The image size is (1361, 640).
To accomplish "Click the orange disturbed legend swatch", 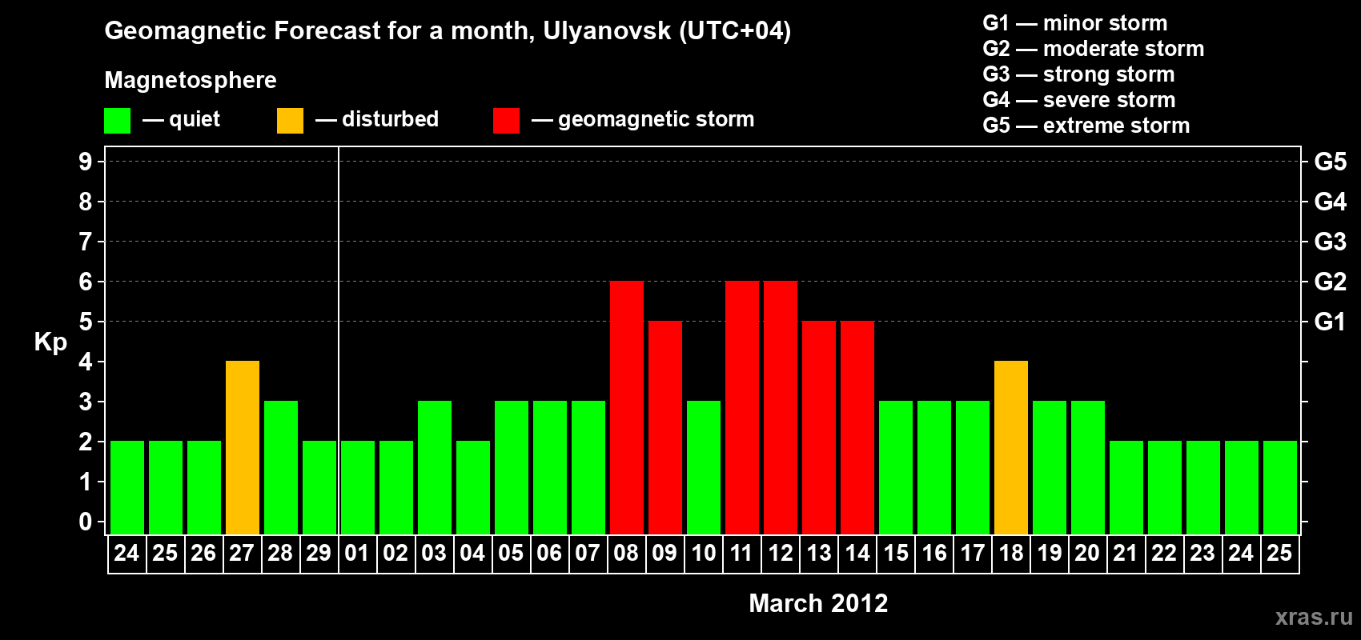I will point(290,121).
